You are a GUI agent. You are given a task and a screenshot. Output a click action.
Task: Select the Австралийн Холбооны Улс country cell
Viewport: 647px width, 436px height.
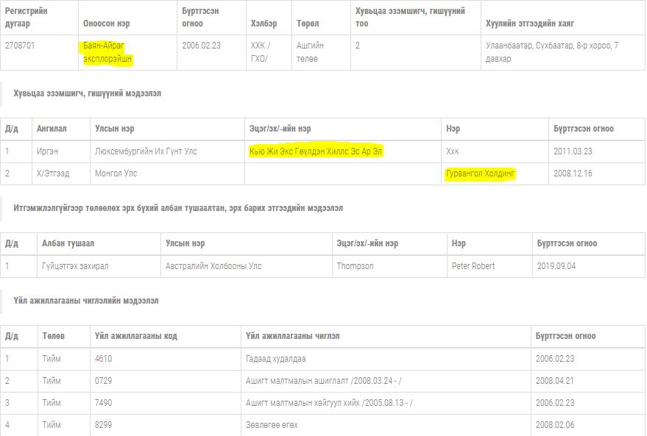pos(213,266)
